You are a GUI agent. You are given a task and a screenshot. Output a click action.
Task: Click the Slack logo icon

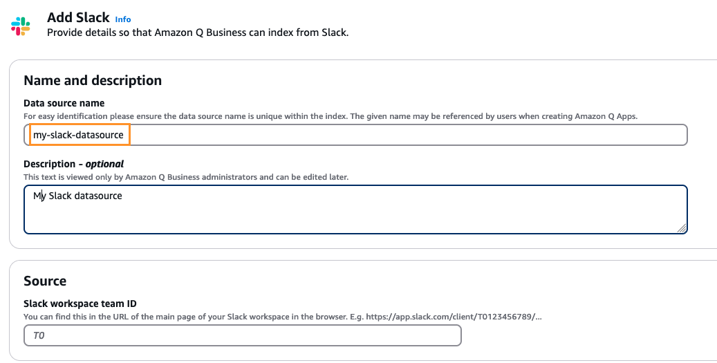pos(21,26)
